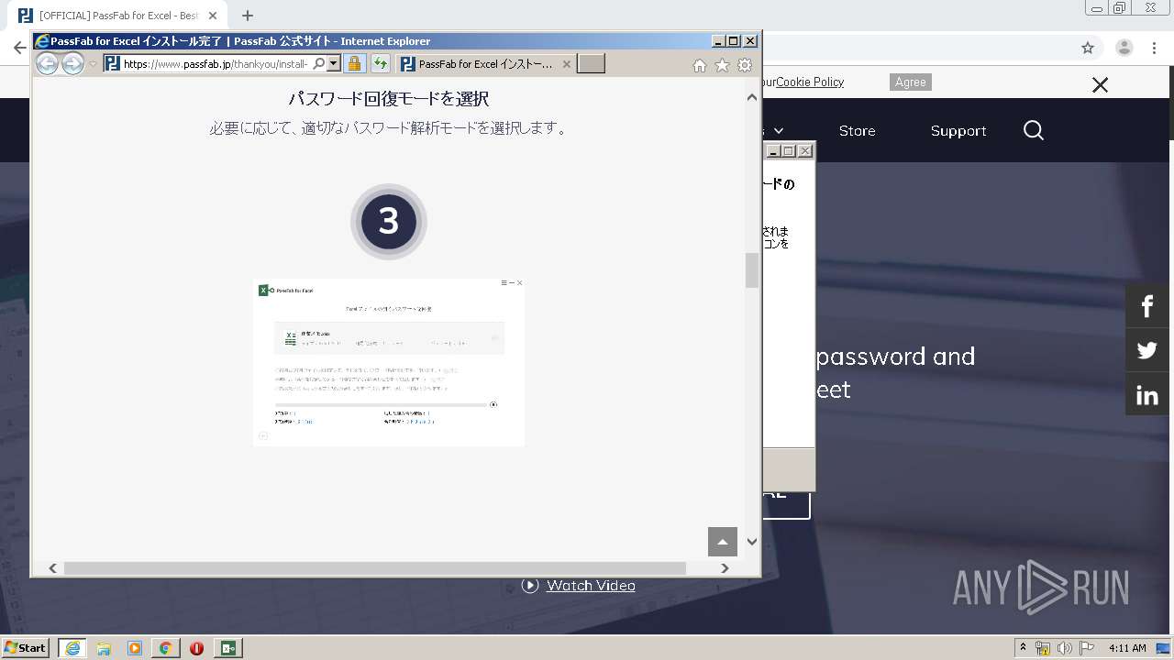The image size is (1174, 660).
Task: Click the Excel taskbar icon
Action: pos(227,648)
